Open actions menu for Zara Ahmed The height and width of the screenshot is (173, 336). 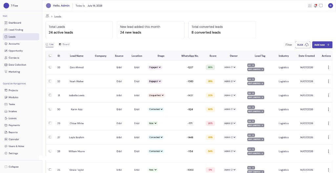[328, 67]
